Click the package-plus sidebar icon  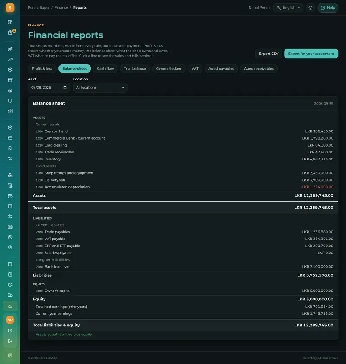(10, 70)
